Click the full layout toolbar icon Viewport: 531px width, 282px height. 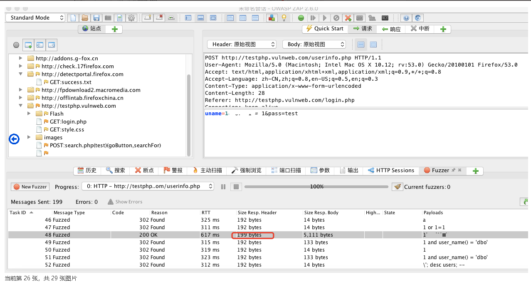pos(213,18)
